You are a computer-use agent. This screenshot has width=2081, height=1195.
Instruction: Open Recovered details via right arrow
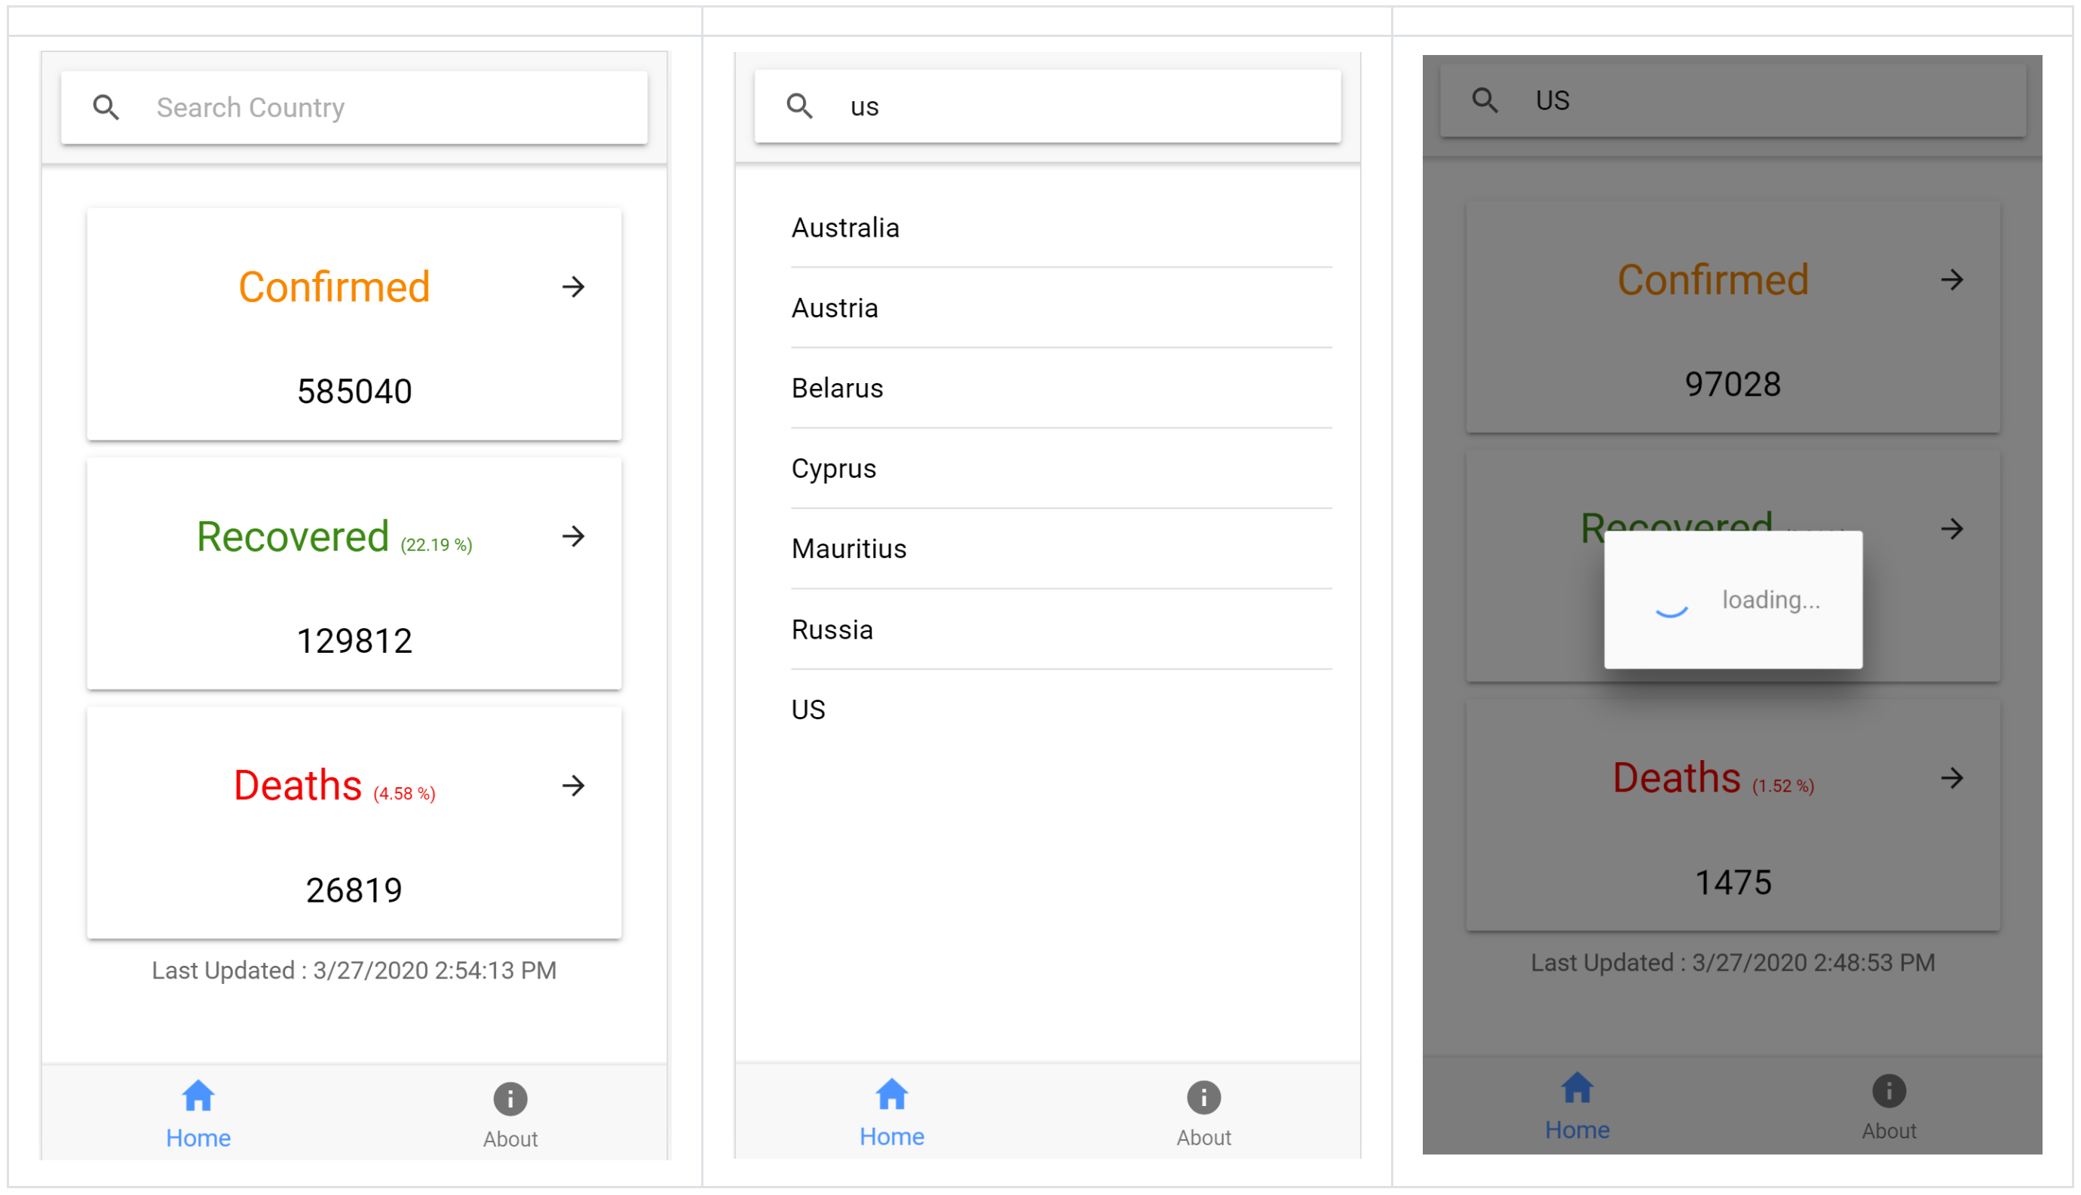(x=575, y=538)
